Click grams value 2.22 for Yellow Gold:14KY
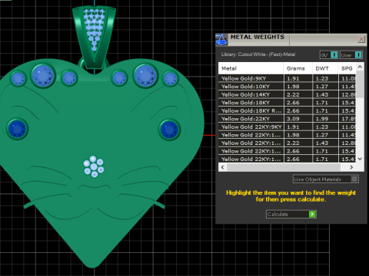 (293, 94)
